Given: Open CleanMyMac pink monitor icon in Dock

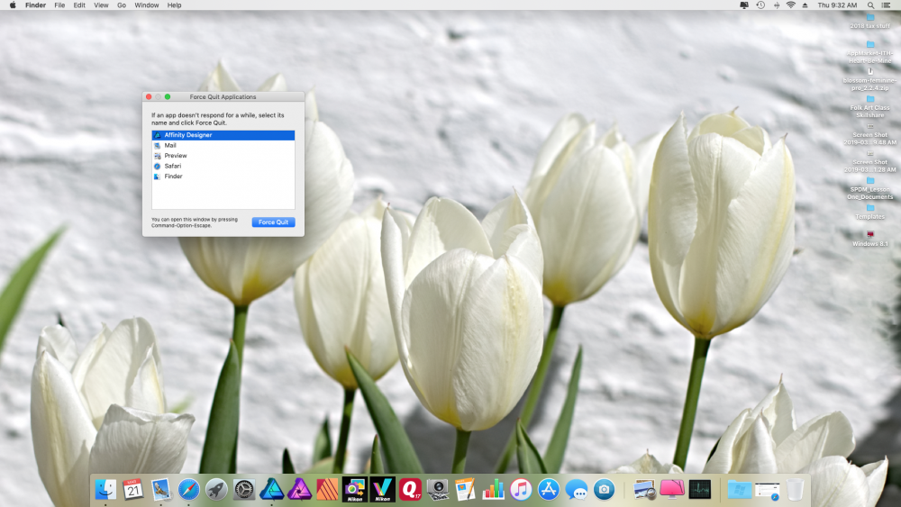Looking at the screenshot, I should coord(672,490).
